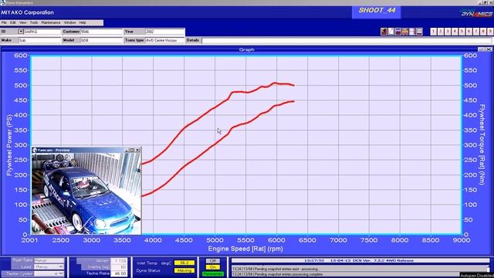Click the Flywheel Torque (Nm) axis label
The height and width of the screenshot is (278, 494).
(x=482, y=144)
